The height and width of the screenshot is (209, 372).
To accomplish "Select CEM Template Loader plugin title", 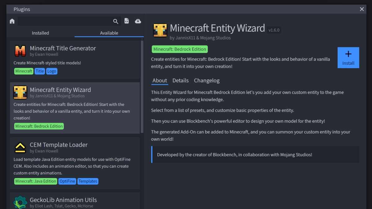I will tap(59, 145).
